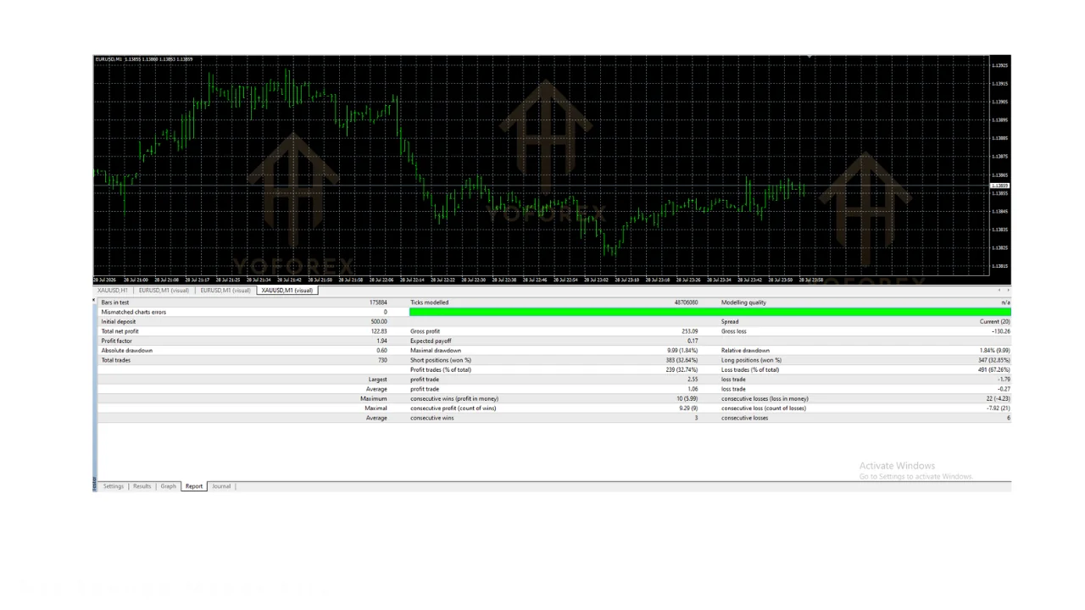Screen dimensions: 1085x610
Task: Select the short positions value 383 (32.64%)
Action: point(682,360)
